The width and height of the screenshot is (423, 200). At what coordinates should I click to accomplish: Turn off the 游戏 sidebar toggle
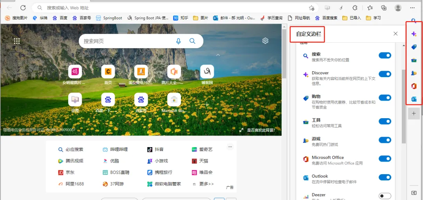[385, 140]
